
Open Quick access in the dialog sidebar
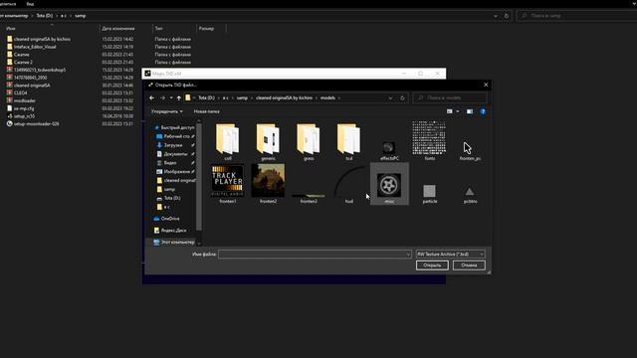click(174, 127)
